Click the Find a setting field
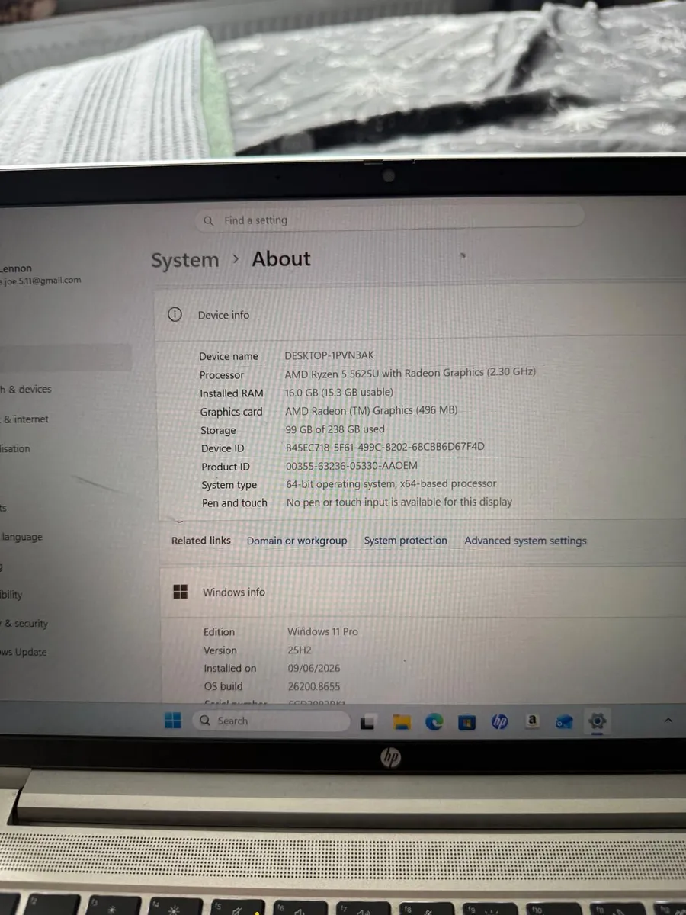Screen dimensions: 686x915 (389, 220)
